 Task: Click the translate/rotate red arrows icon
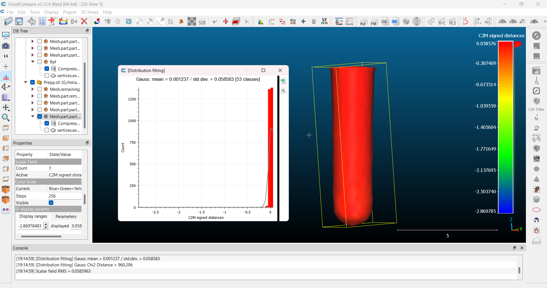coord(225,22)
